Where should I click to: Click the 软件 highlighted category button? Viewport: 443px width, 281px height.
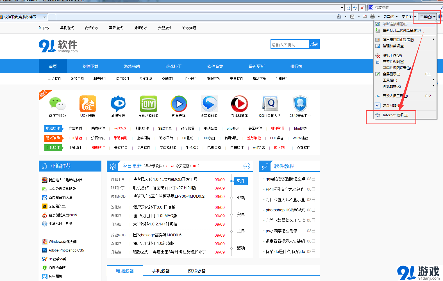click(x=241, y=181)
